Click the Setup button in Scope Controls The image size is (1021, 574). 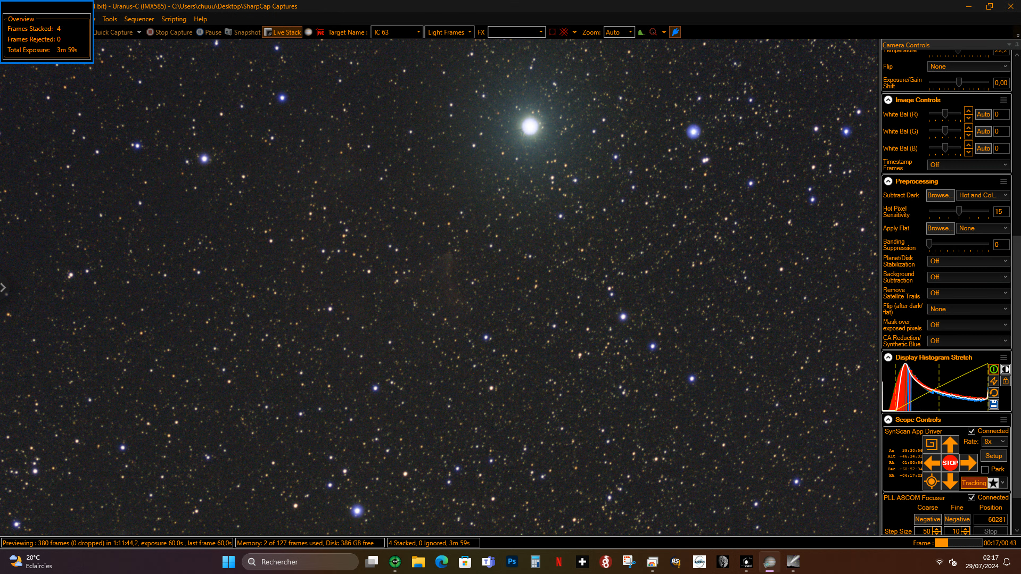pos(993,456)
